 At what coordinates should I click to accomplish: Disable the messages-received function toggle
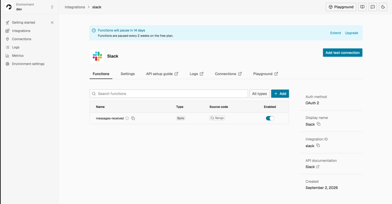[270, 118]
